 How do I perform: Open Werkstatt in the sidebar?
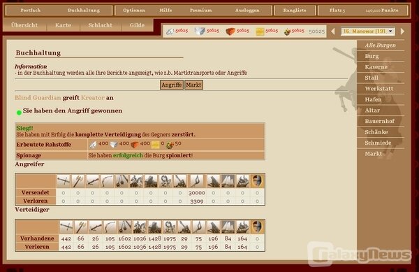click(379, 89)
